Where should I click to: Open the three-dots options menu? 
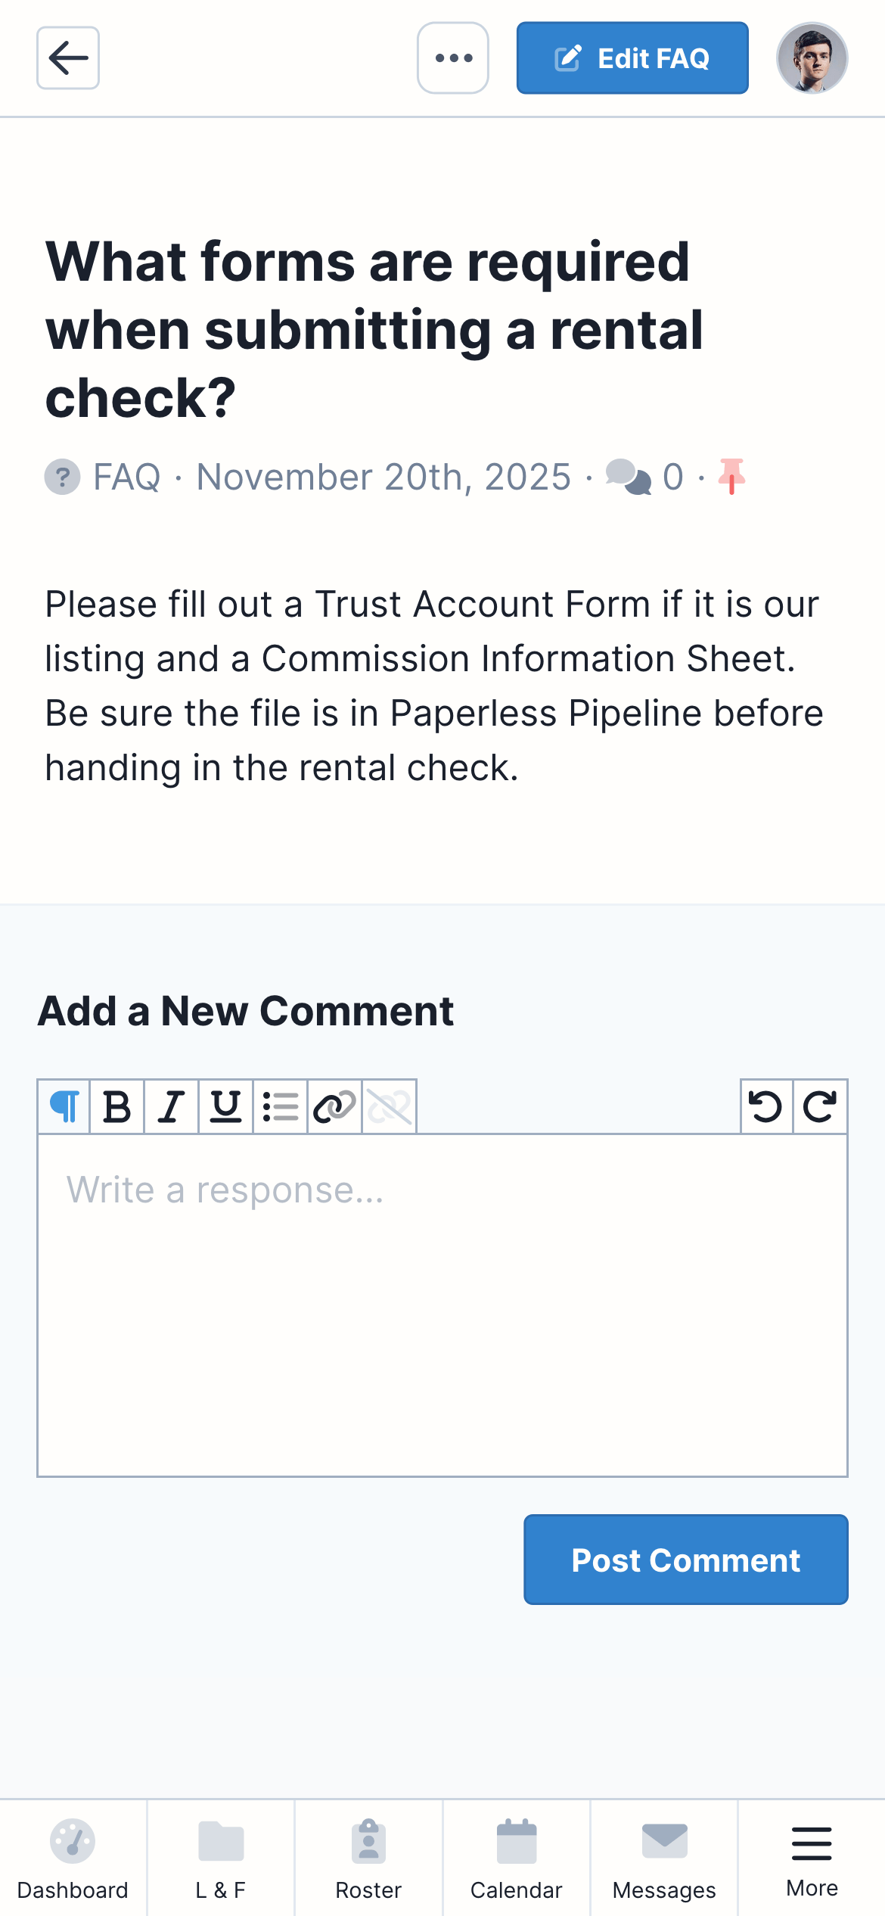pyautogui.click(x=453, y=58)
